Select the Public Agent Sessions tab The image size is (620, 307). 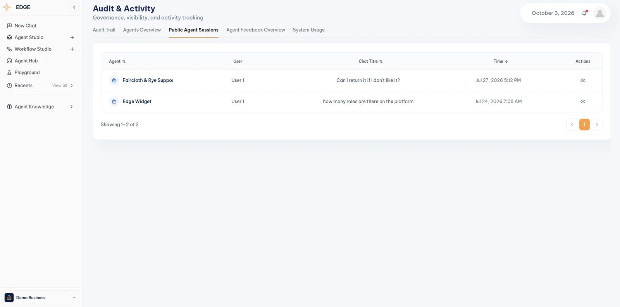pyautogui.click(x=193, y=30)
